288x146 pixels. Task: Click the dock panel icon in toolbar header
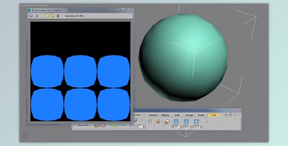[230, 115]
